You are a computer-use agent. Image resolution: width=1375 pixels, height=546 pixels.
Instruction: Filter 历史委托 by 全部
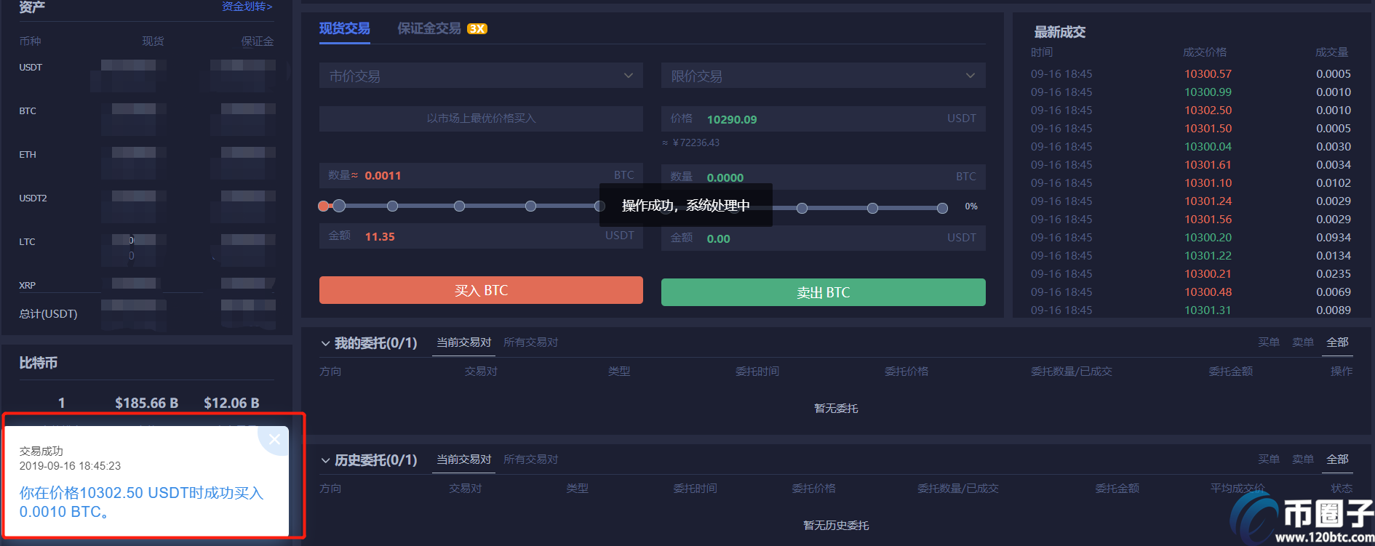pyautogui.click(x=1338, y=459)
